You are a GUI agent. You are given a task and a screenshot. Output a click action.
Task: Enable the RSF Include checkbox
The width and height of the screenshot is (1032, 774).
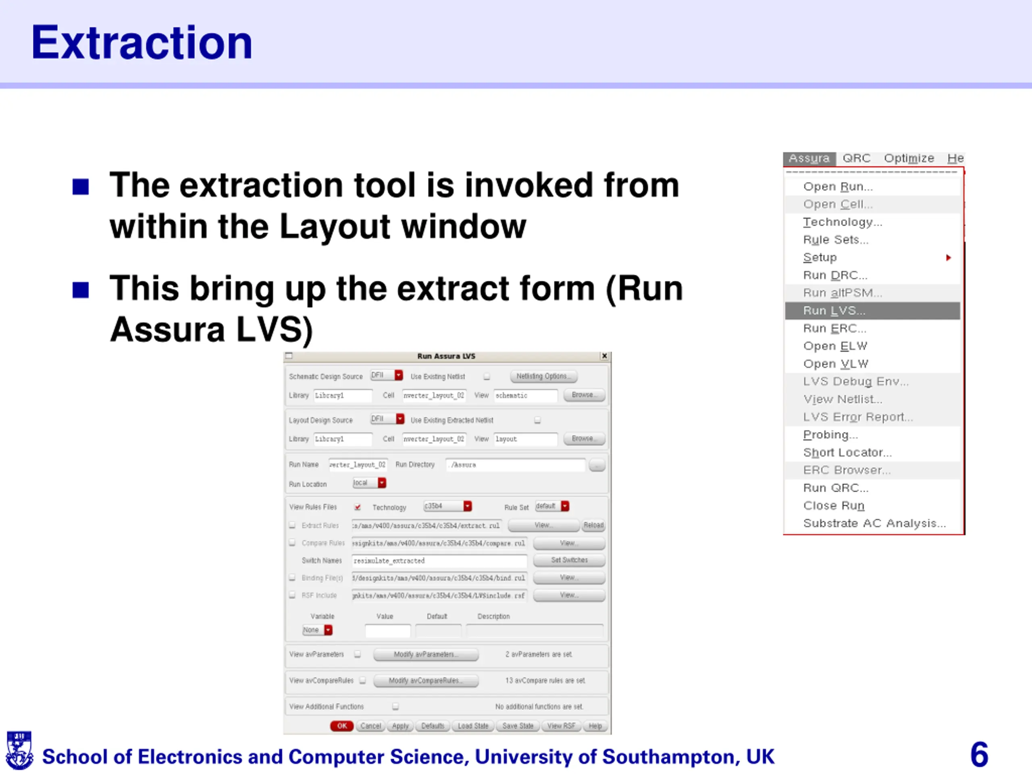293,595
